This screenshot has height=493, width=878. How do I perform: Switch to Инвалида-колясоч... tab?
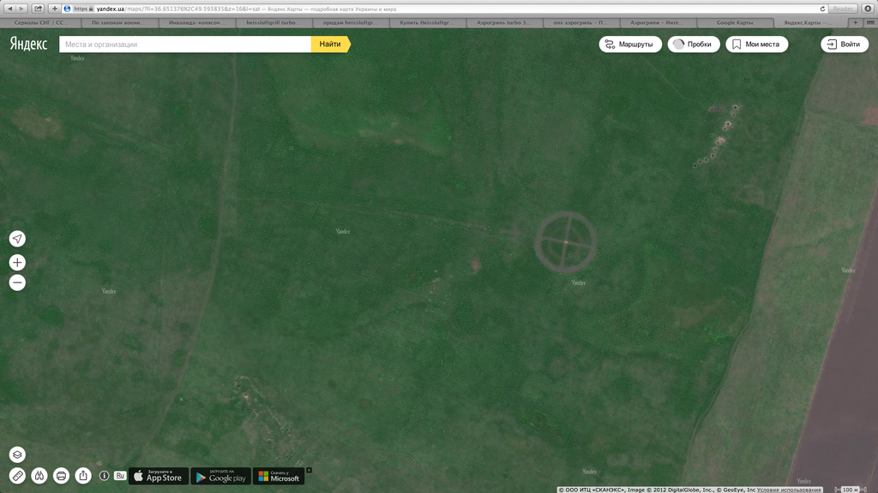pos(197,22)
